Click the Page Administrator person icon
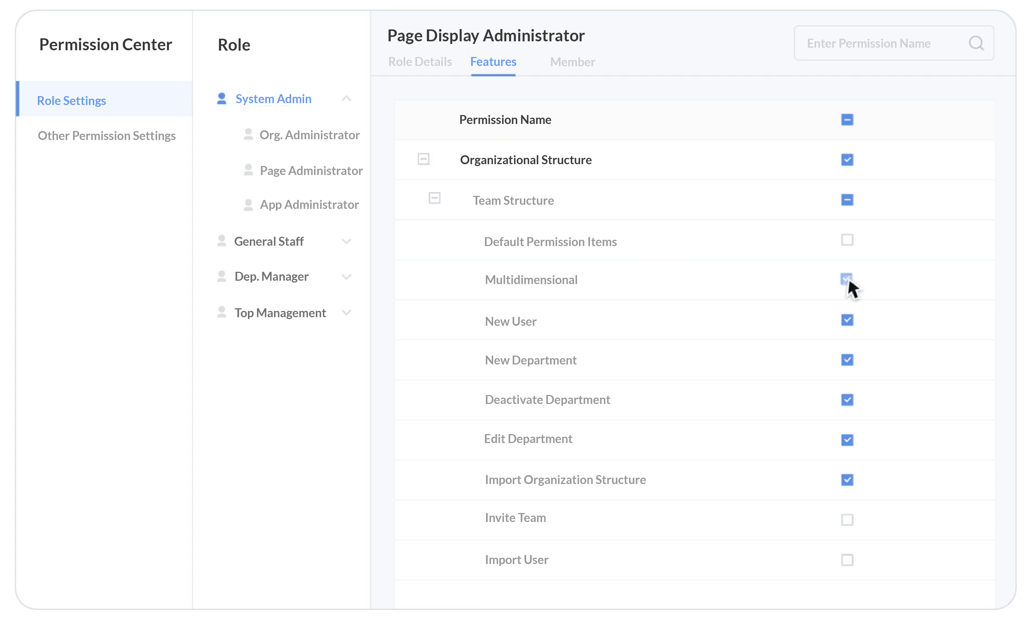The width and height of the screenshot is (1030, 621). click(249, 170)
